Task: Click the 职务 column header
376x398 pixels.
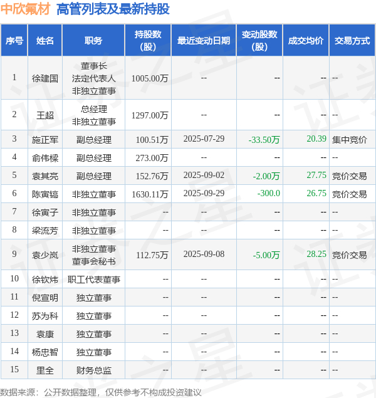Action: coord(93,40)
